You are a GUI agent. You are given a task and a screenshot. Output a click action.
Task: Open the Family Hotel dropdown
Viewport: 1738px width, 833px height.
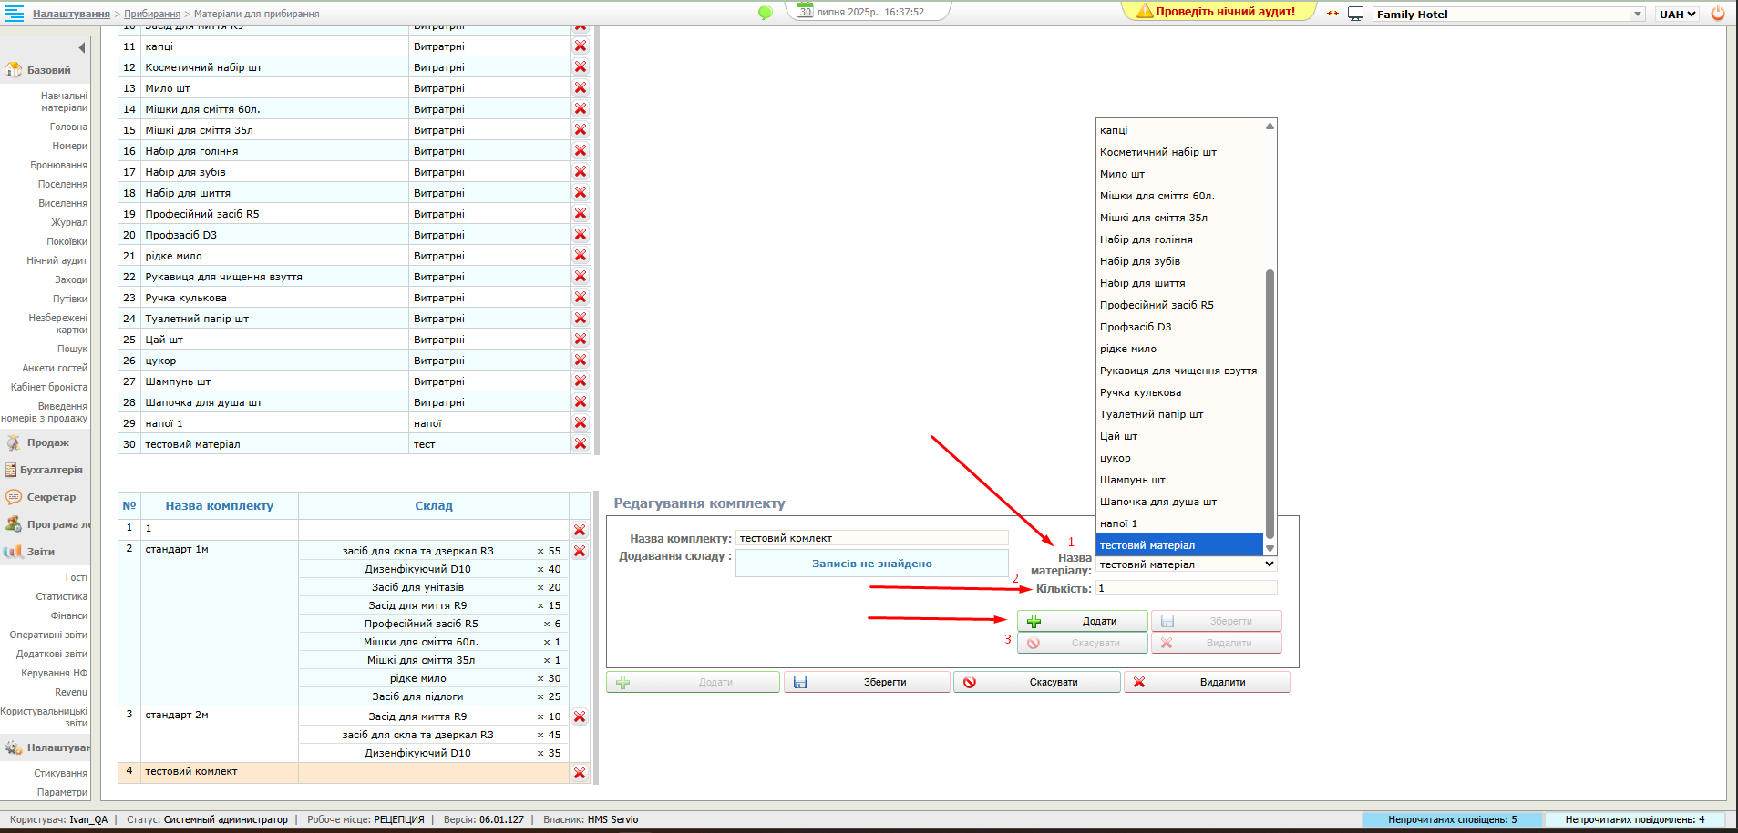[1509, 14]
